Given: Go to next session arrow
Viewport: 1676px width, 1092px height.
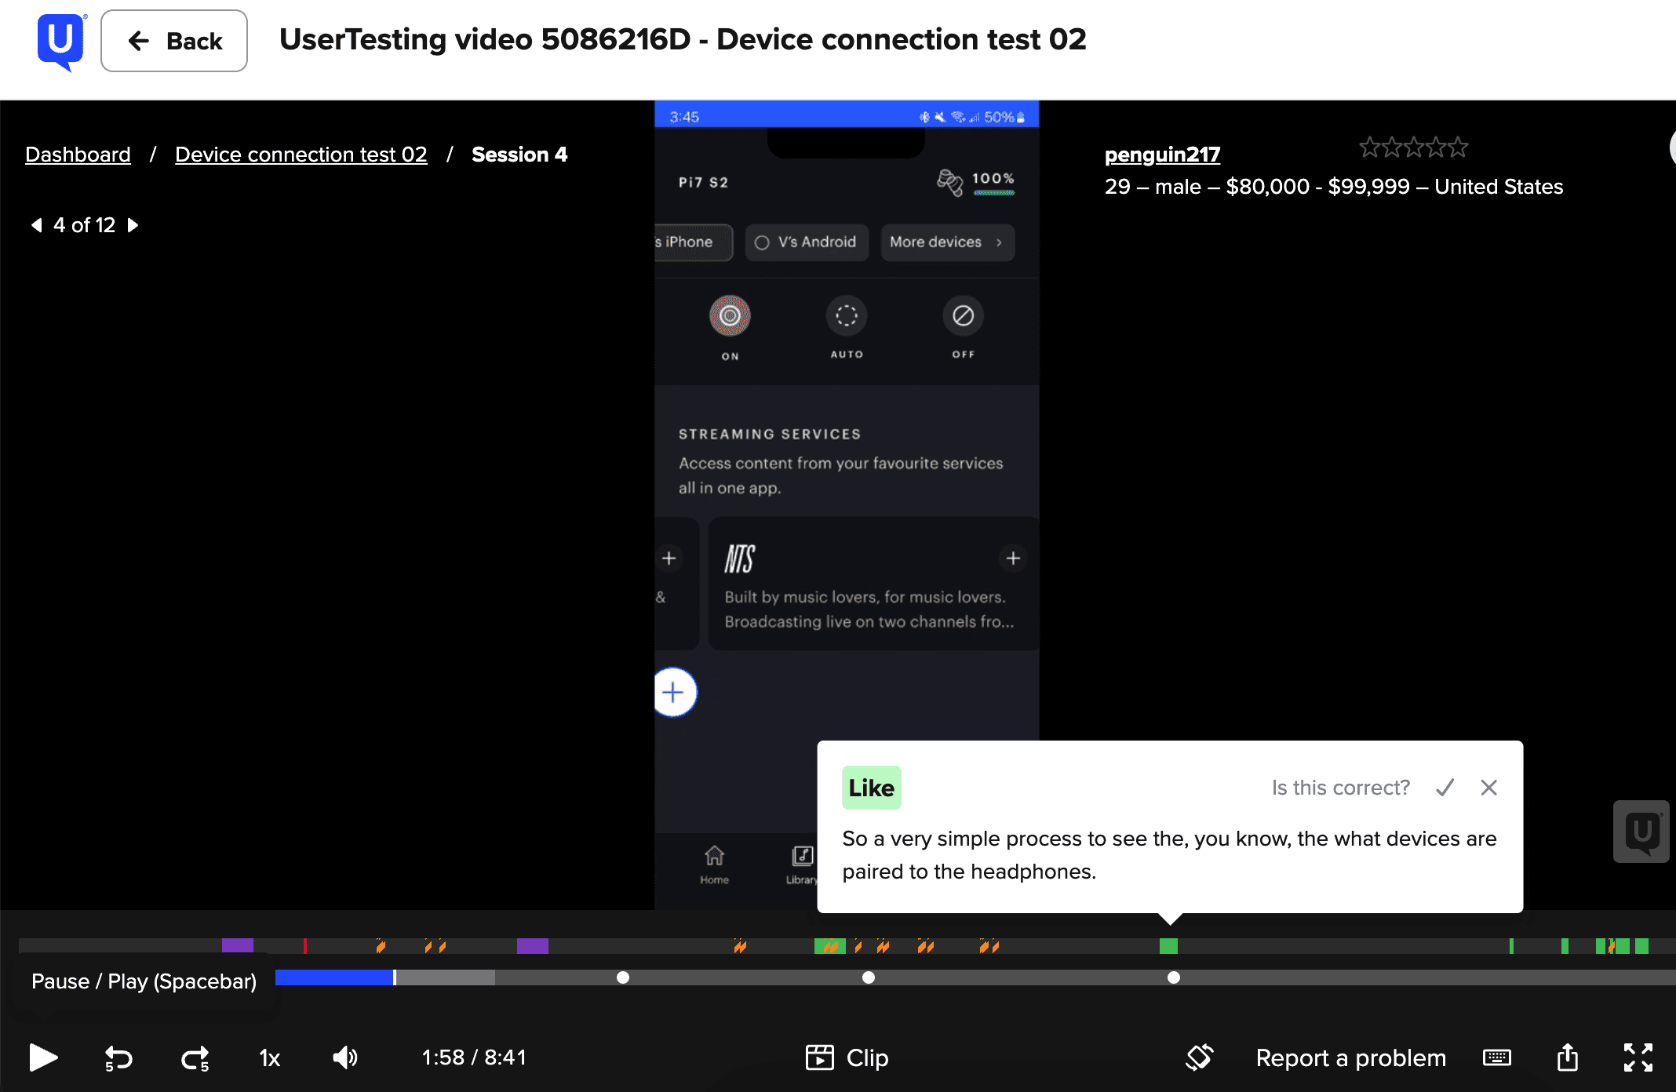Looking at the screenshot, I should [x=133, y=225].
